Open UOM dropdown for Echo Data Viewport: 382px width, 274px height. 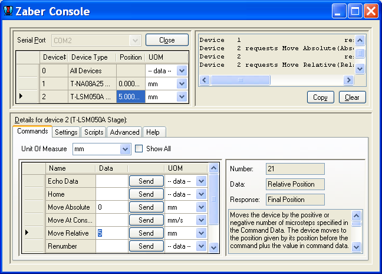(x=201, y=181)
